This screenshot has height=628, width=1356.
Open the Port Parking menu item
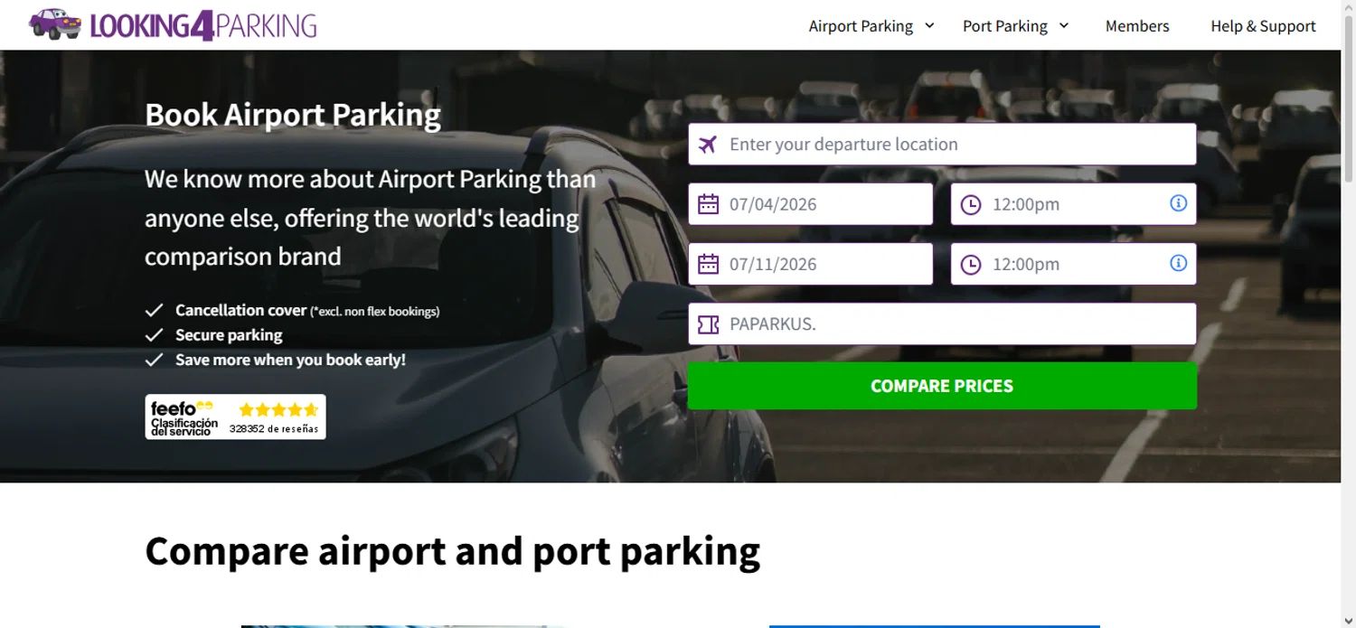(x=1005, y=26)
